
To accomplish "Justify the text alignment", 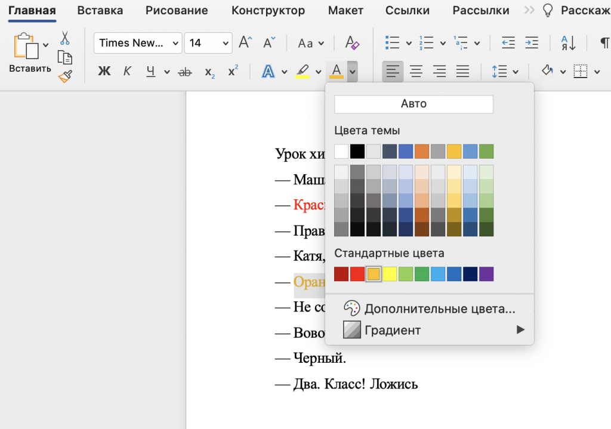I will click(462, 72).
